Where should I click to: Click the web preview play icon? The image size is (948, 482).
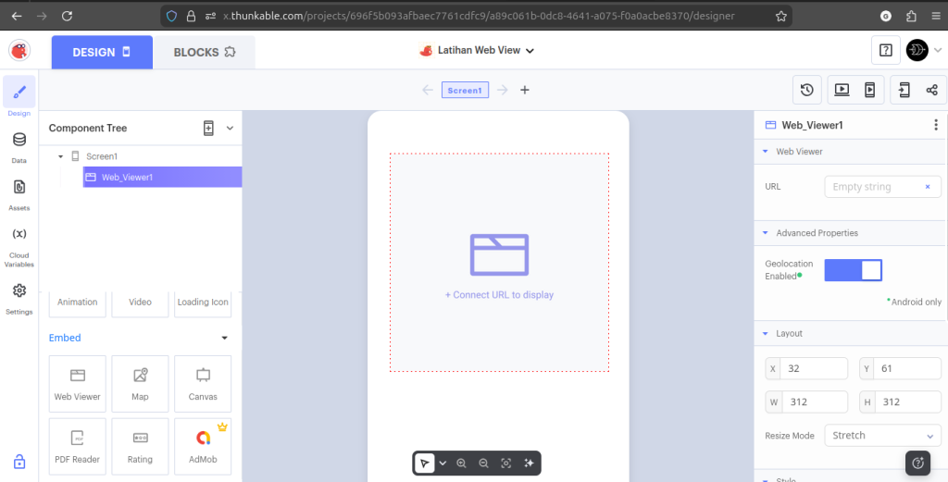[x=842, y=90]
